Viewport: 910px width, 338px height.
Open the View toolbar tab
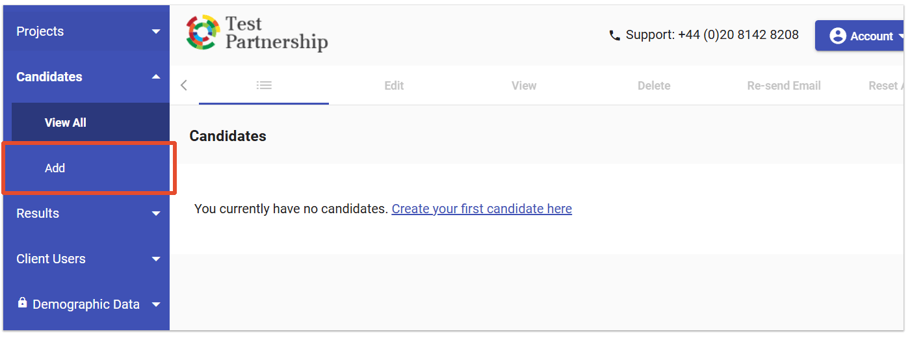[524, 85]
